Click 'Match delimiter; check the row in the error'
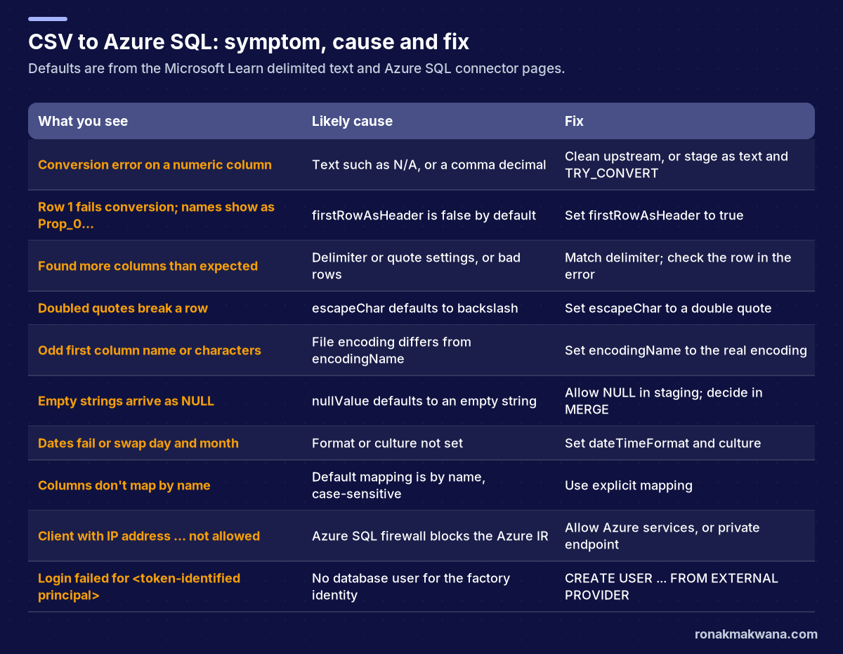Viewport: 843px width, 654px height. point(678,266)
